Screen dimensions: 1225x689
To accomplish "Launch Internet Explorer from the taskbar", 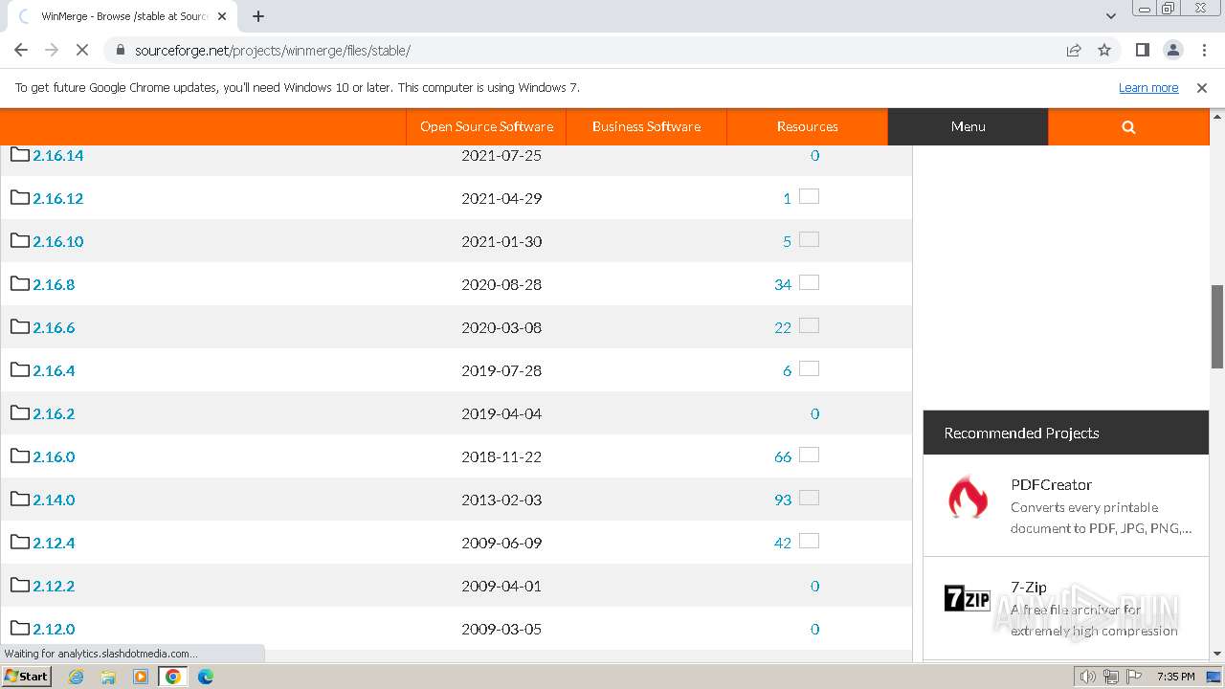I will tap(77, 677).
